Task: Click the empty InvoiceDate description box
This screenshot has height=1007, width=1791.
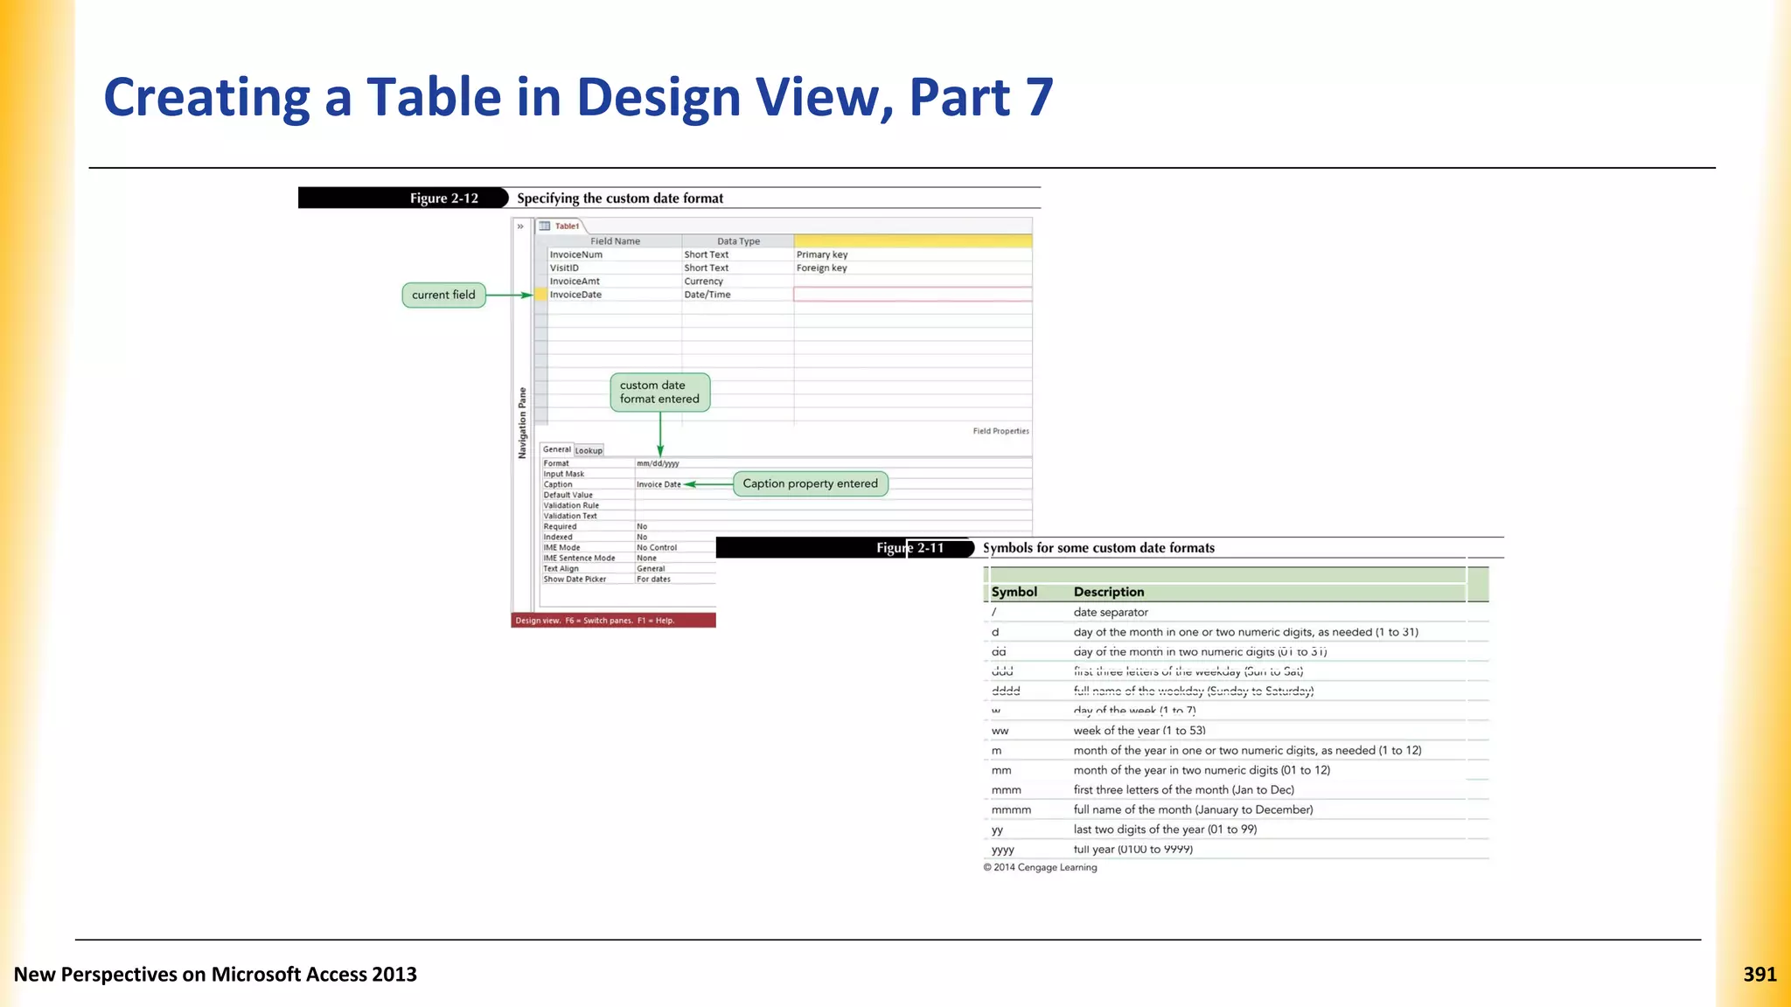Action: click(912, 295)
